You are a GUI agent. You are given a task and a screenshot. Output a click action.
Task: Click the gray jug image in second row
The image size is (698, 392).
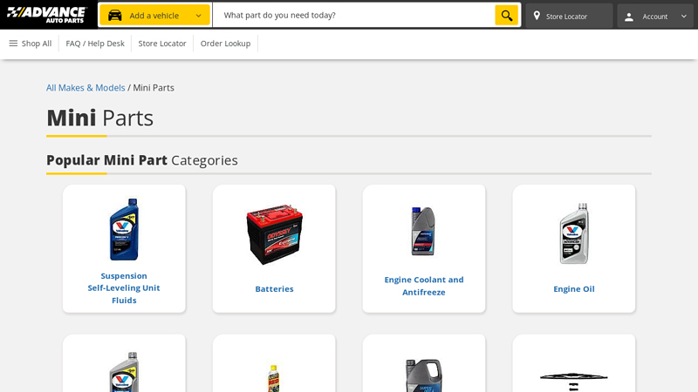click(x=423, y=375)
